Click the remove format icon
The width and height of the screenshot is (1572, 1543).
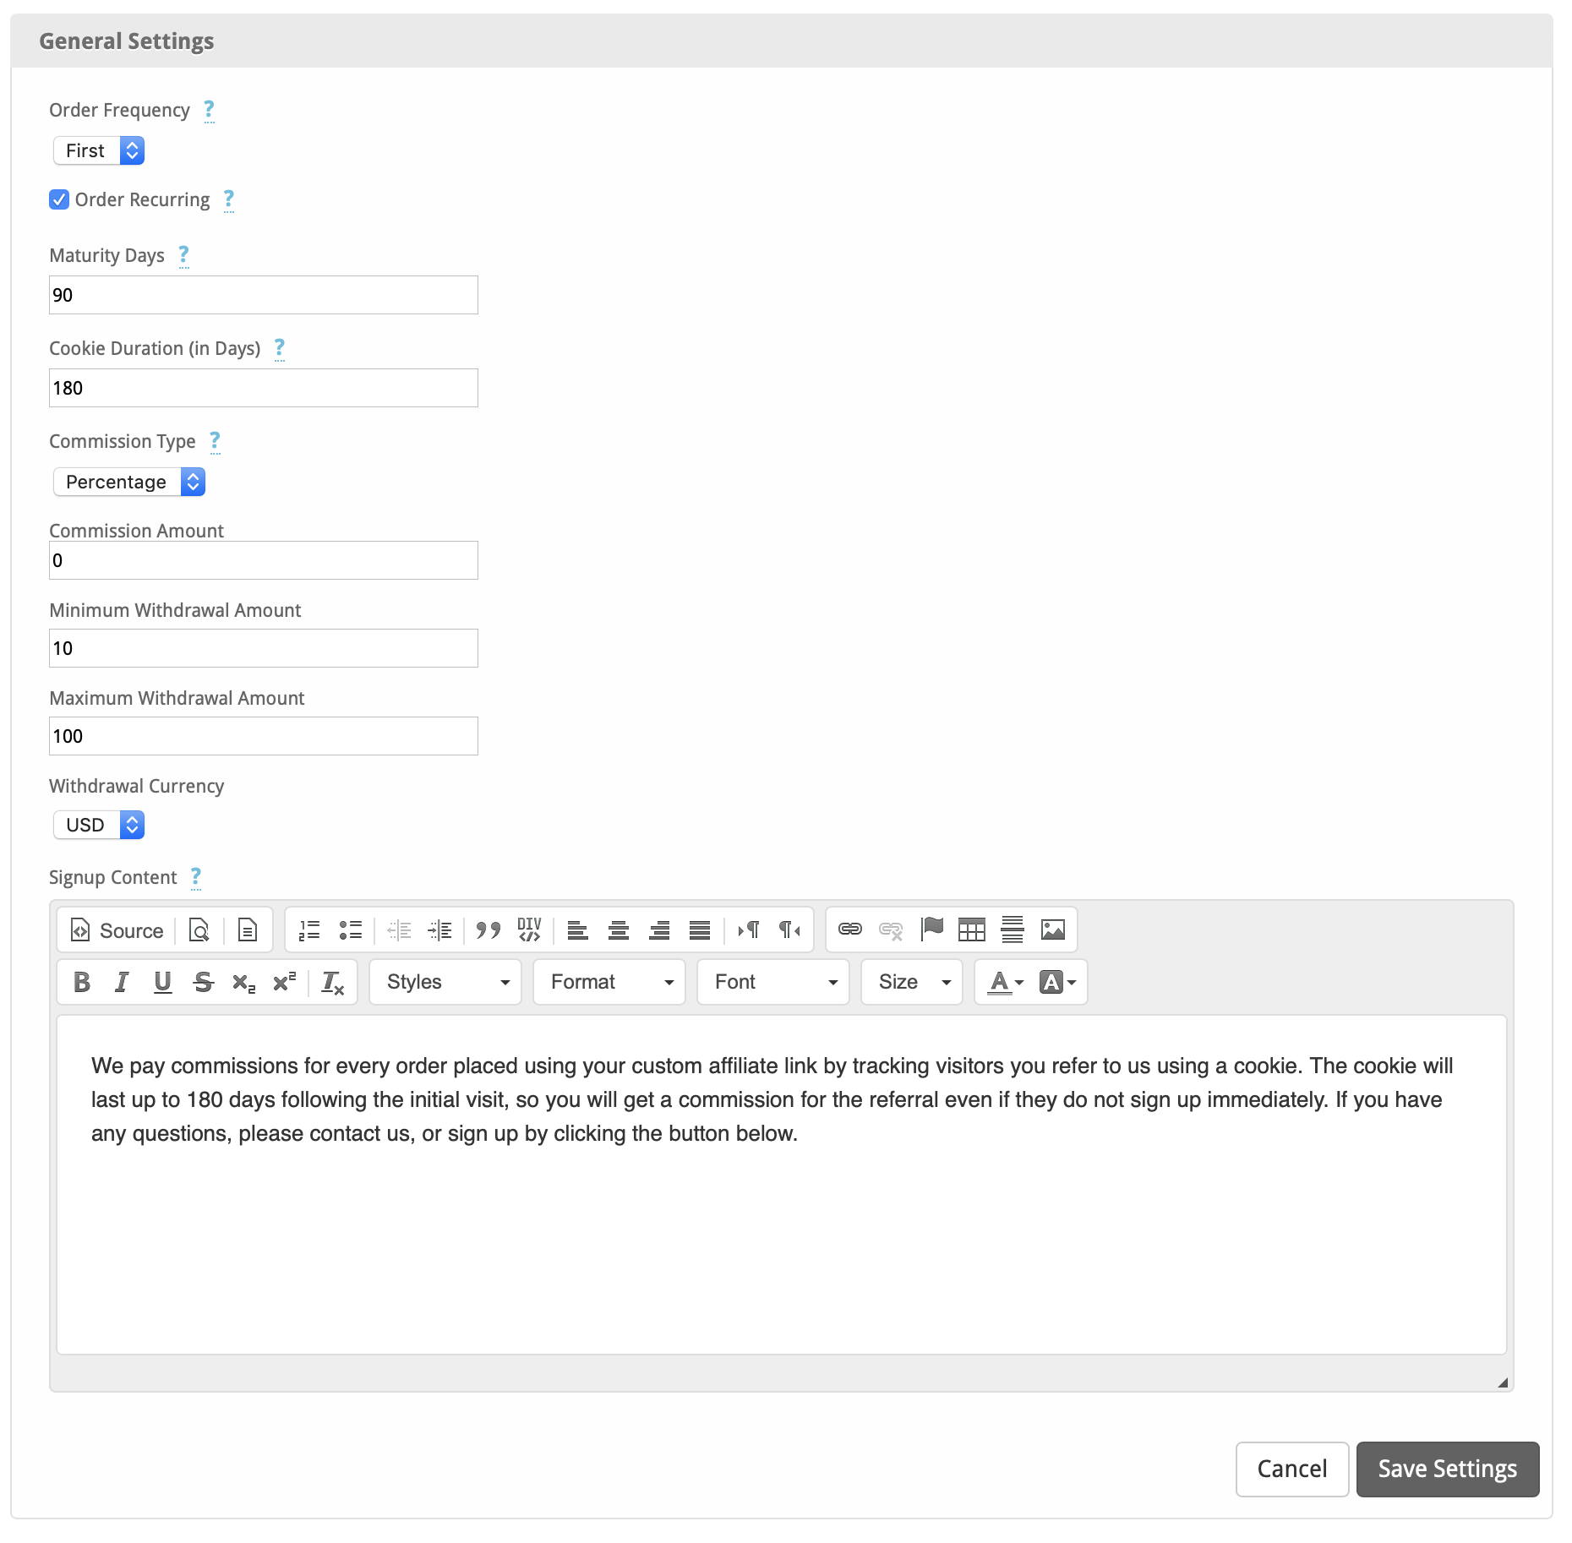pos(332,982)
